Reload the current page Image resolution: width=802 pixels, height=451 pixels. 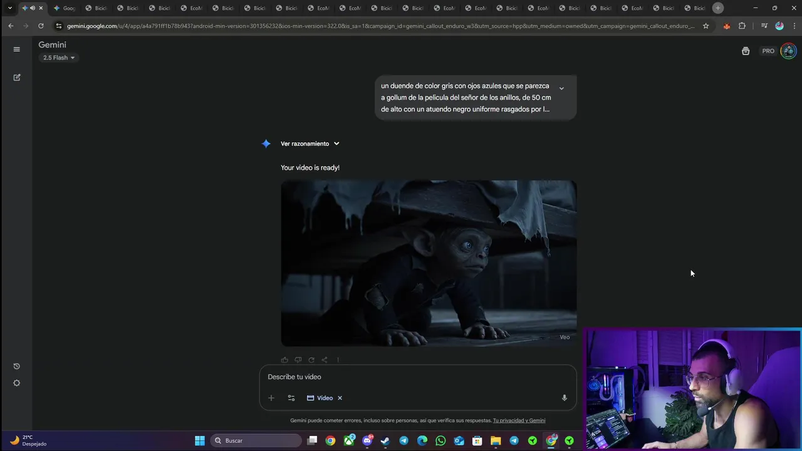pyautogui.click(x=41, y=26)
